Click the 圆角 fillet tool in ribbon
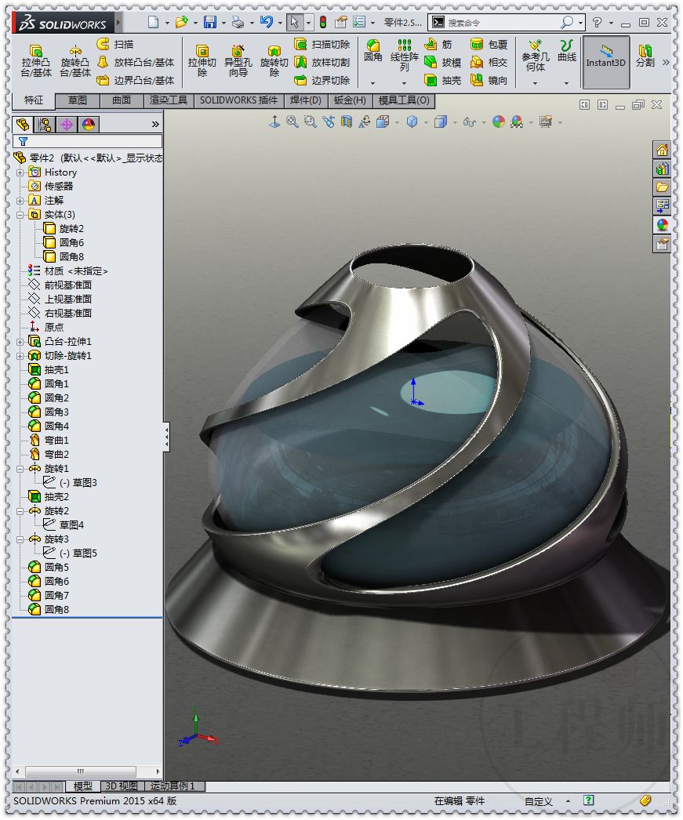 373,51
